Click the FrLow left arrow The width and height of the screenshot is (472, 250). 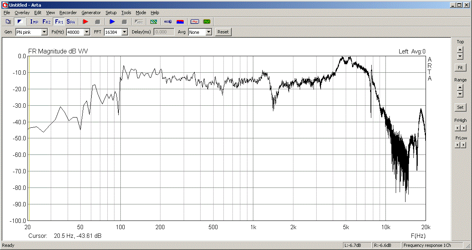click(x=457, y=145)
